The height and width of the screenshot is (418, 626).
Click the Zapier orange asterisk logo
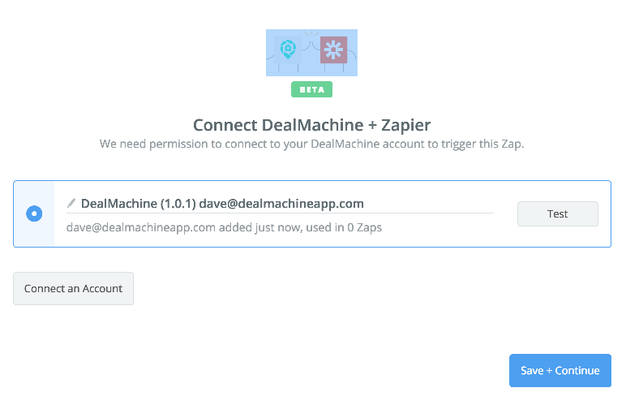(x=333, y=50)
